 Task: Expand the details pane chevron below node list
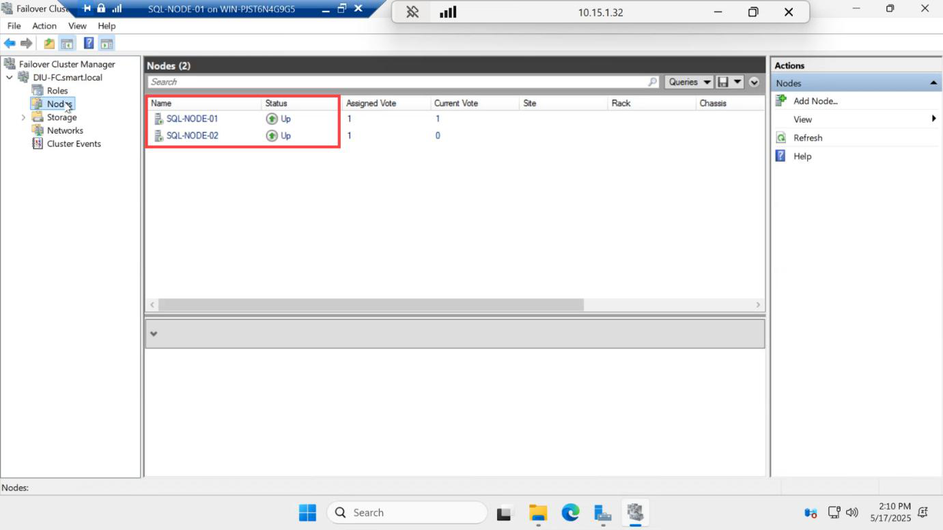click(154, 334)
